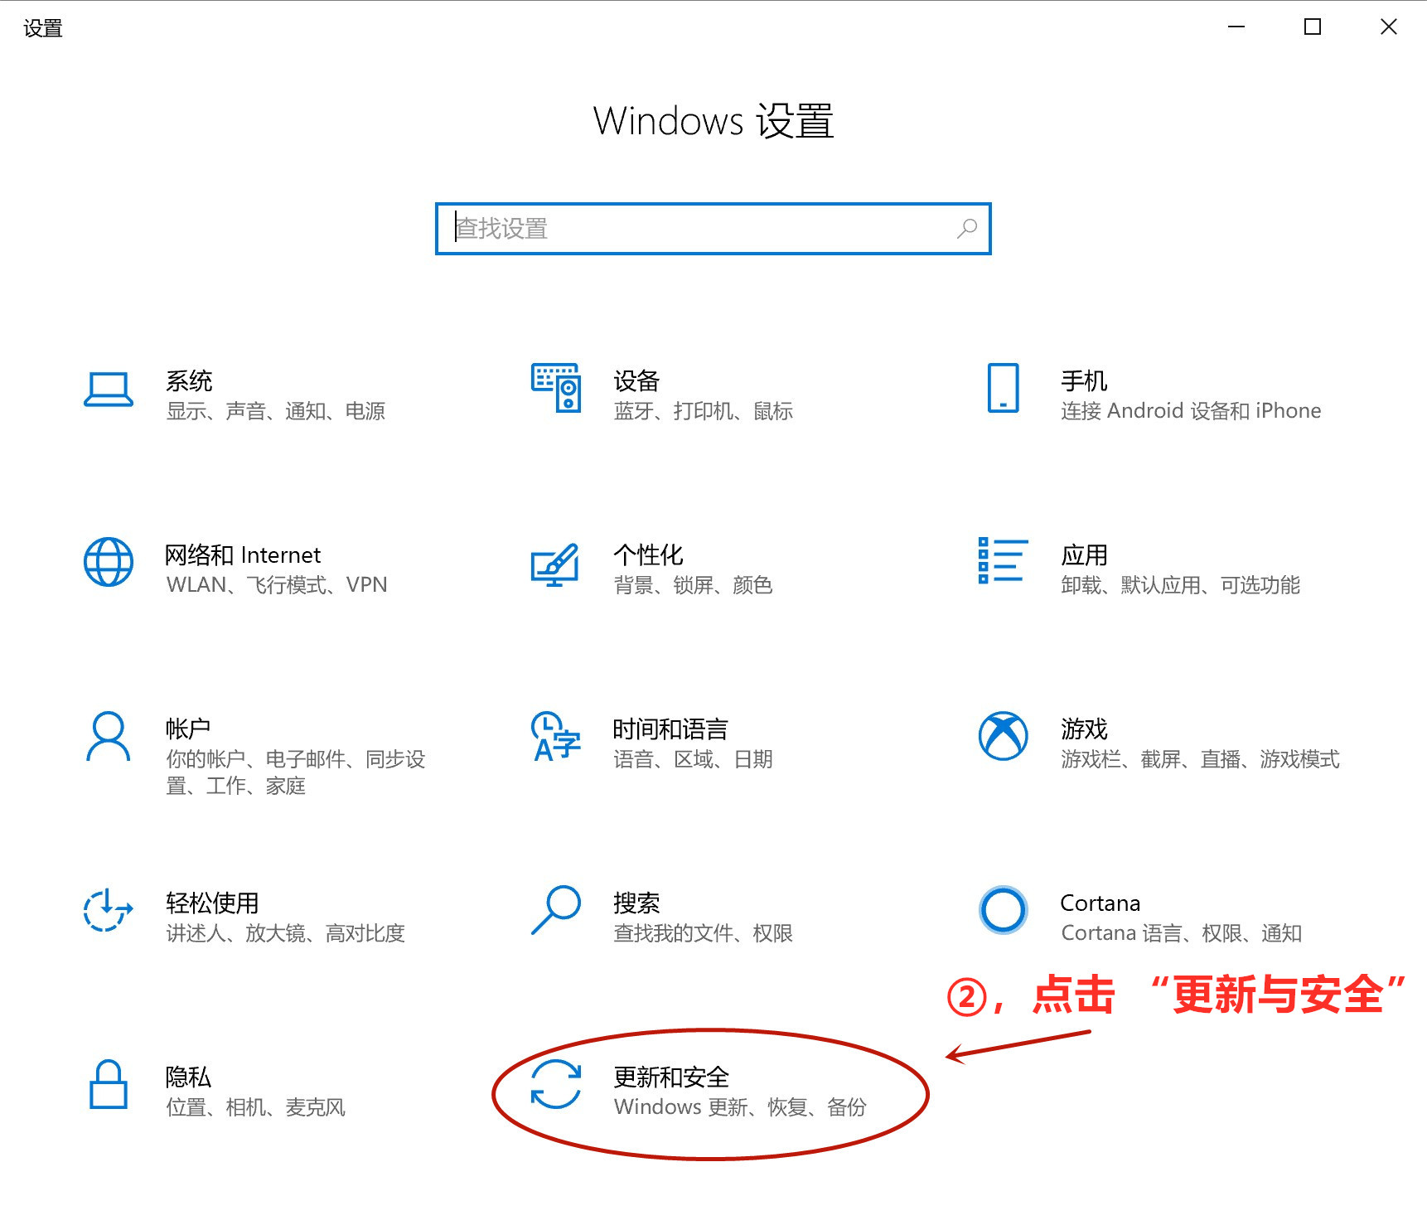Click the text 讲述人、放大镜、高对比度

click(x=286, y=933)
